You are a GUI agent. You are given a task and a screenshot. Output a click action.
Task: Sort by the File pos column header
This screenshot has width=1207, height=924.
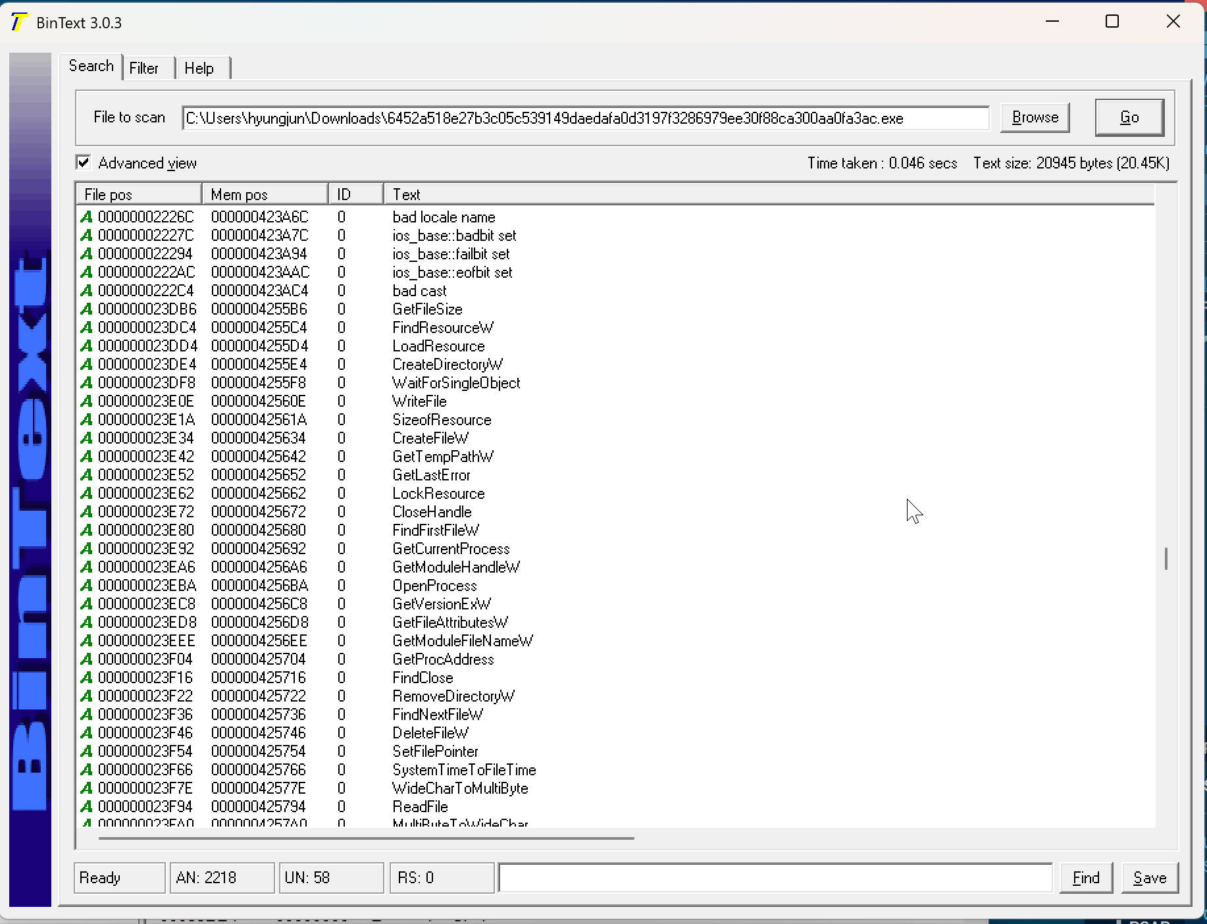click(x=139, y=194)
